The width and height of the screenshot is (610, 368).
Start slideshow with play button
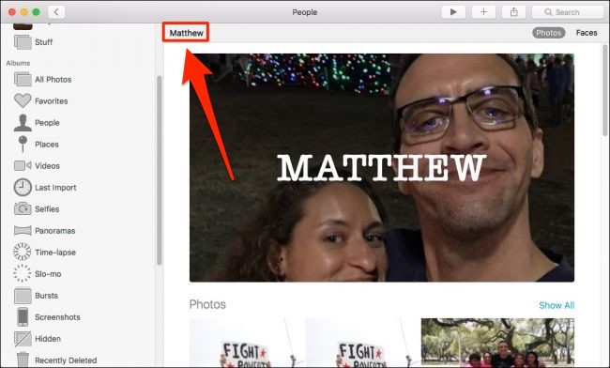[453, 11]
